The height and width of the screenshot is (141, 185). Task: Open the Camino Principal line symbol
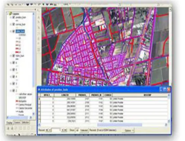click(x=17, y=104)
